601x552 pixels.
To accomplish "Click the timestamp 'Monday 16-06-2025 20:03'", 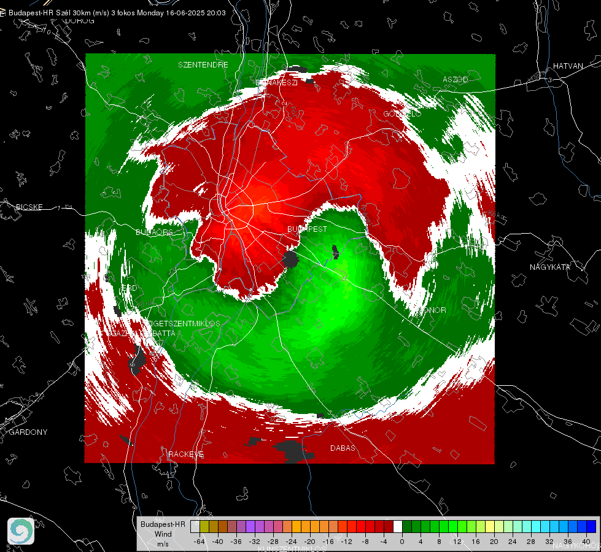I will [181, 13].
